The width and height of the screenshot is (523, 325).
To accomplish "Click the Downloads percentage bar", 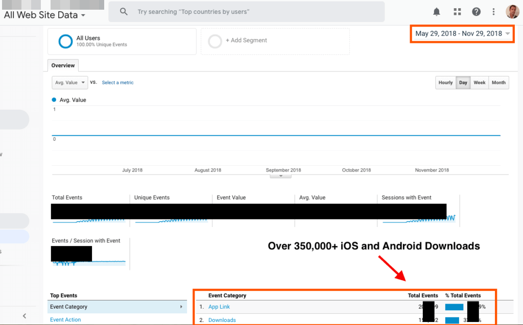I will (452, 320).
